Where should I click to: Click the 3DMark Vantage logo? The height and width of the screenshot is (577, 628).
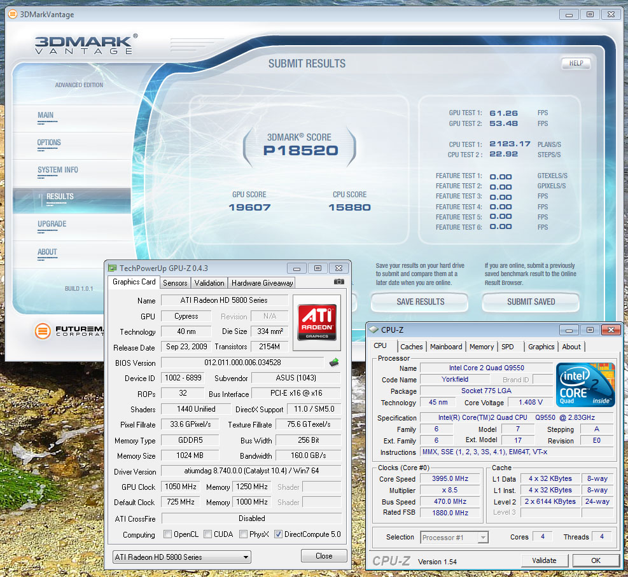86,45
